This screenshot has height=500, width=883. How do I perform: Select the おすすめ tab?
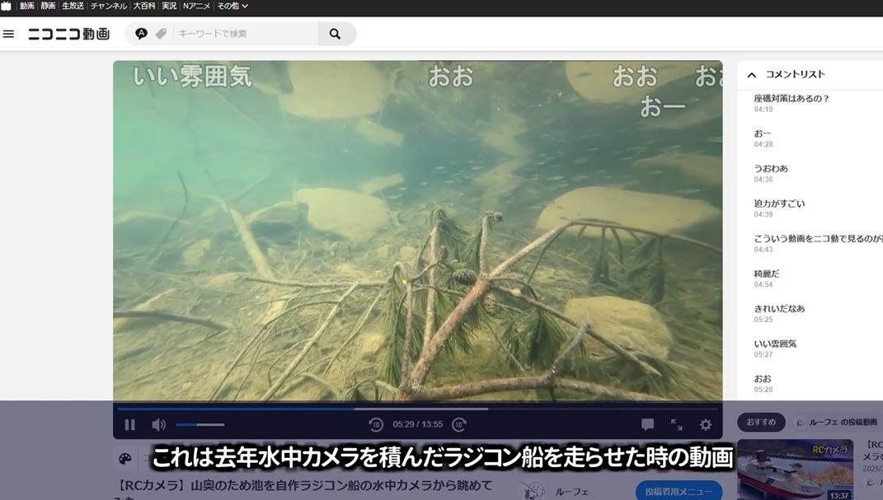coord(761,422)
